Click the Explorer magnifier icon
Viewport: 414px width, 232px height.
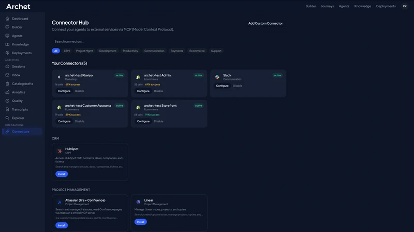pyautogui.click(x=7, y=118)
